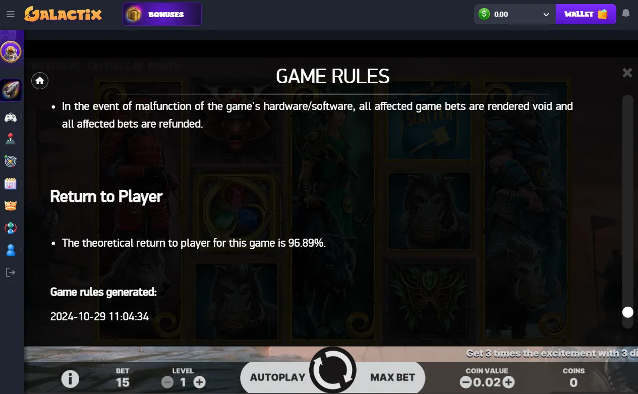Decrease coin value with minus
The image size is (638, 394).
[466, 382]
